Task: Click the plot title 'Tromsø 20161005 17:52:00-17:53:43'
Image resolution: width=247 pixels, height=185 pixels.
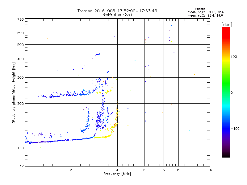Action: coord(117,11)
